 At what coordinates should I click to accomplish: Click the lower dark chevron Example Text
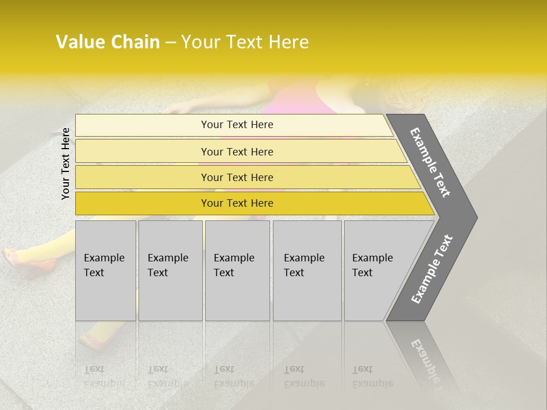tap(432, 269)
